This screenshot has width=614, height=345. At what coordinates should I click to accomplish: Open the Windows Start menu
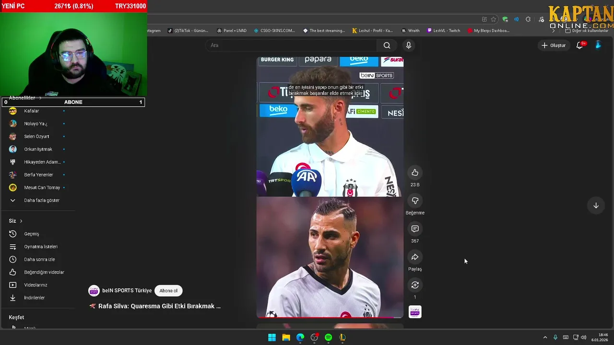point(272,337)
